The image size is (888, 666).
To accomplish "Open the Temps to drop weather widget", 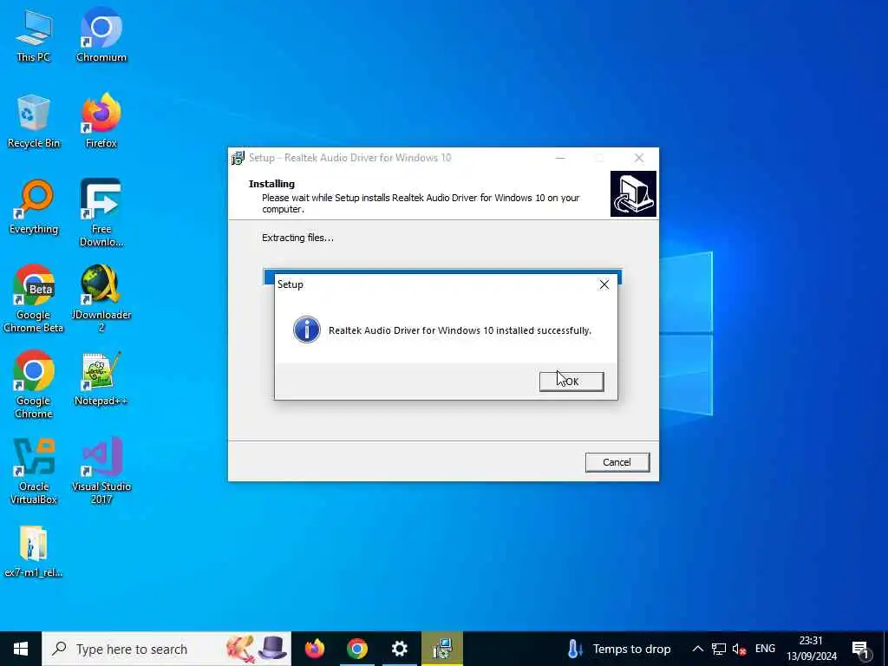I will click(x=619, y=649).
